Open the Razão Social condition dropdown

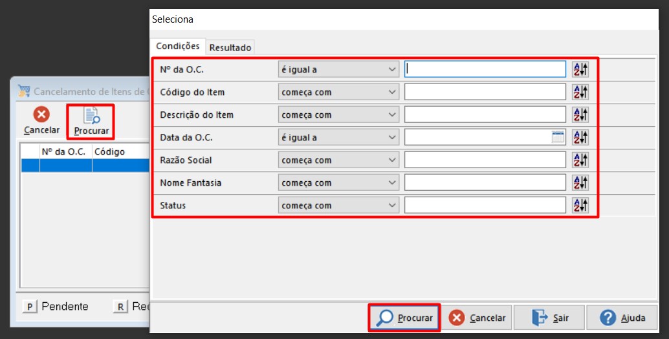339,160
